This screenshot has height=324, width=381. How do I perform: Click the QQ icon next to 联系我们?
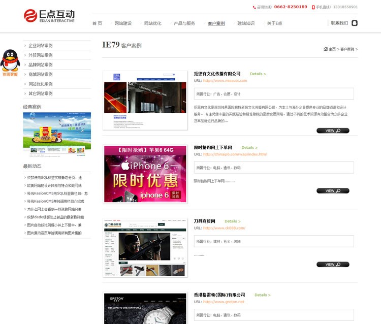click(x=355, y=23)
